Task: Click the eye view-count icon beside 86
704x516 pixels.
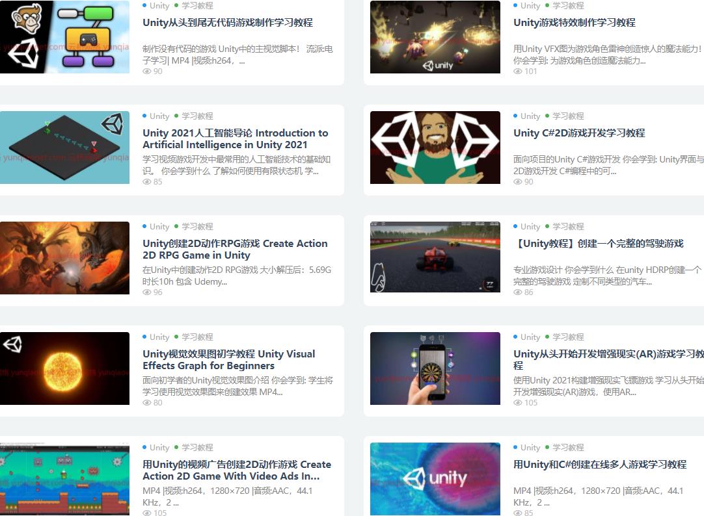Action: [x=518, y=292]
